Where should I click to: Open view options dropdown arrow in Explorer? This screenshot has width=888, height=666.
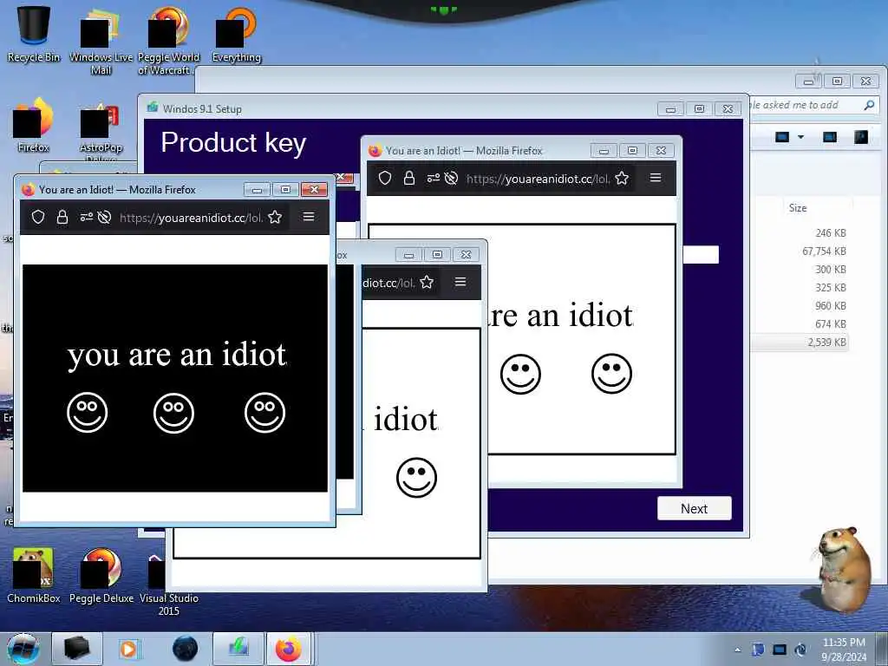800,137
